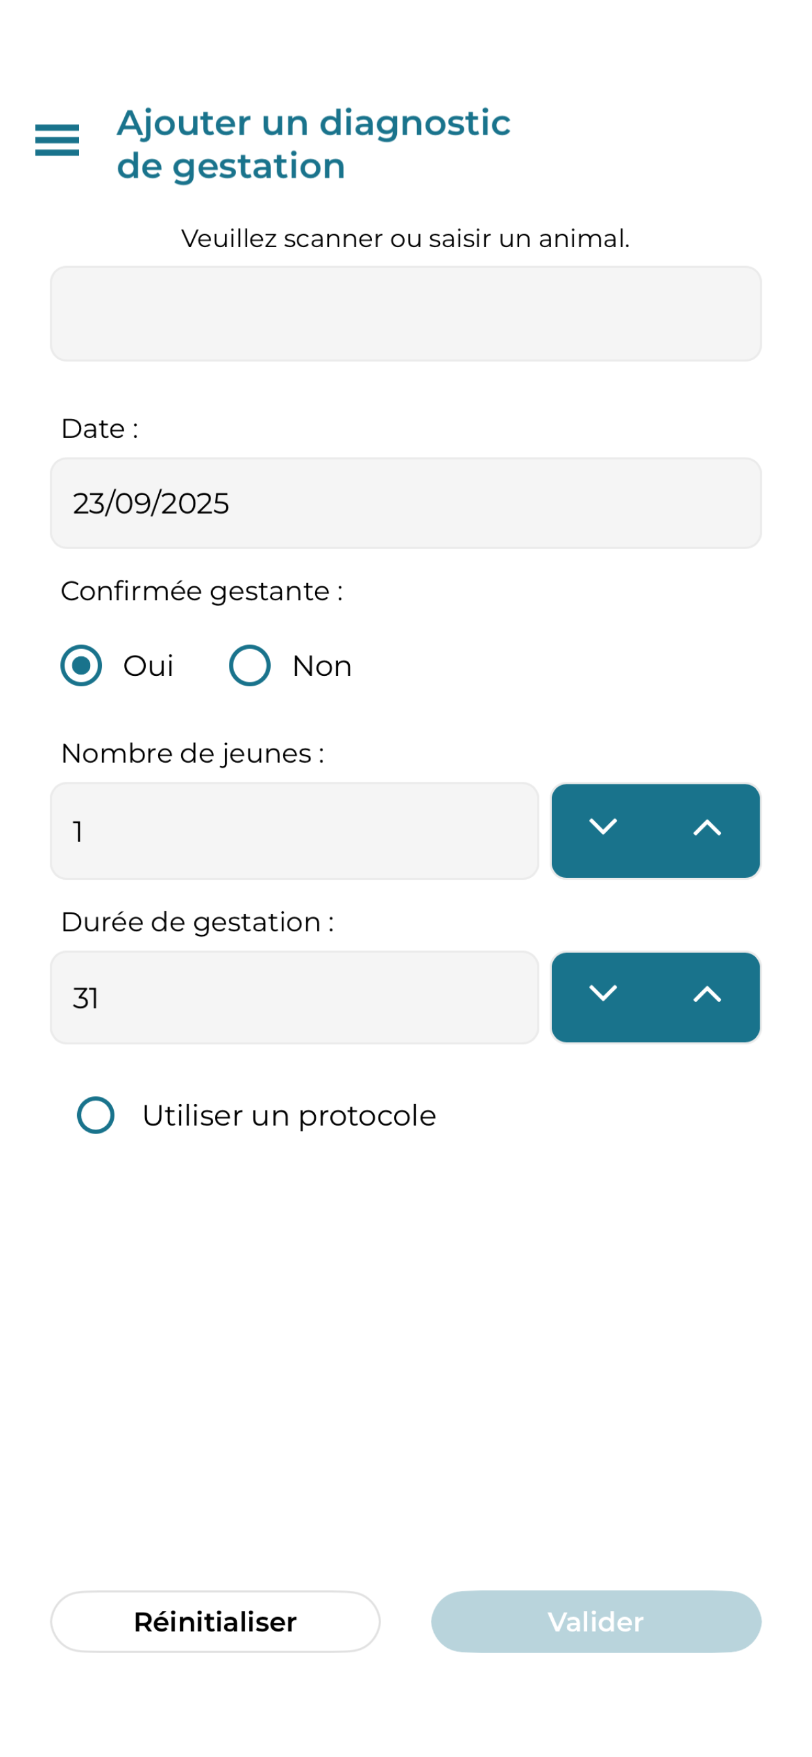Edit the Nombre de jeunes field
Image resolution: width=812 pixels, height=1757 pixels.
pos(295,831)
